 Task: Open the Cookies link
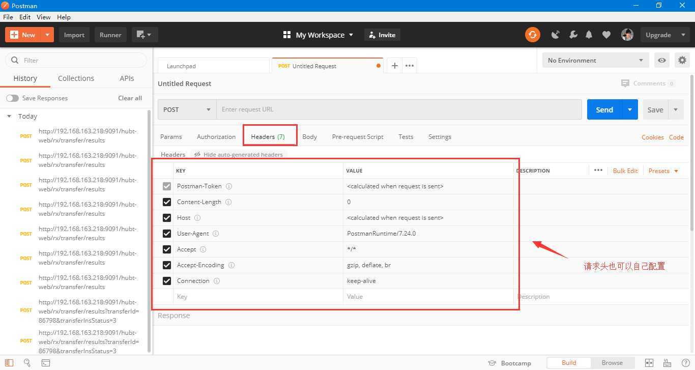653,137
